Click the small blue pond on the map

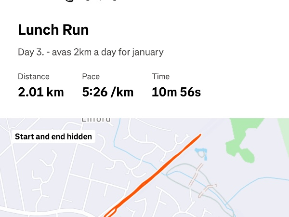click(200, 153)
